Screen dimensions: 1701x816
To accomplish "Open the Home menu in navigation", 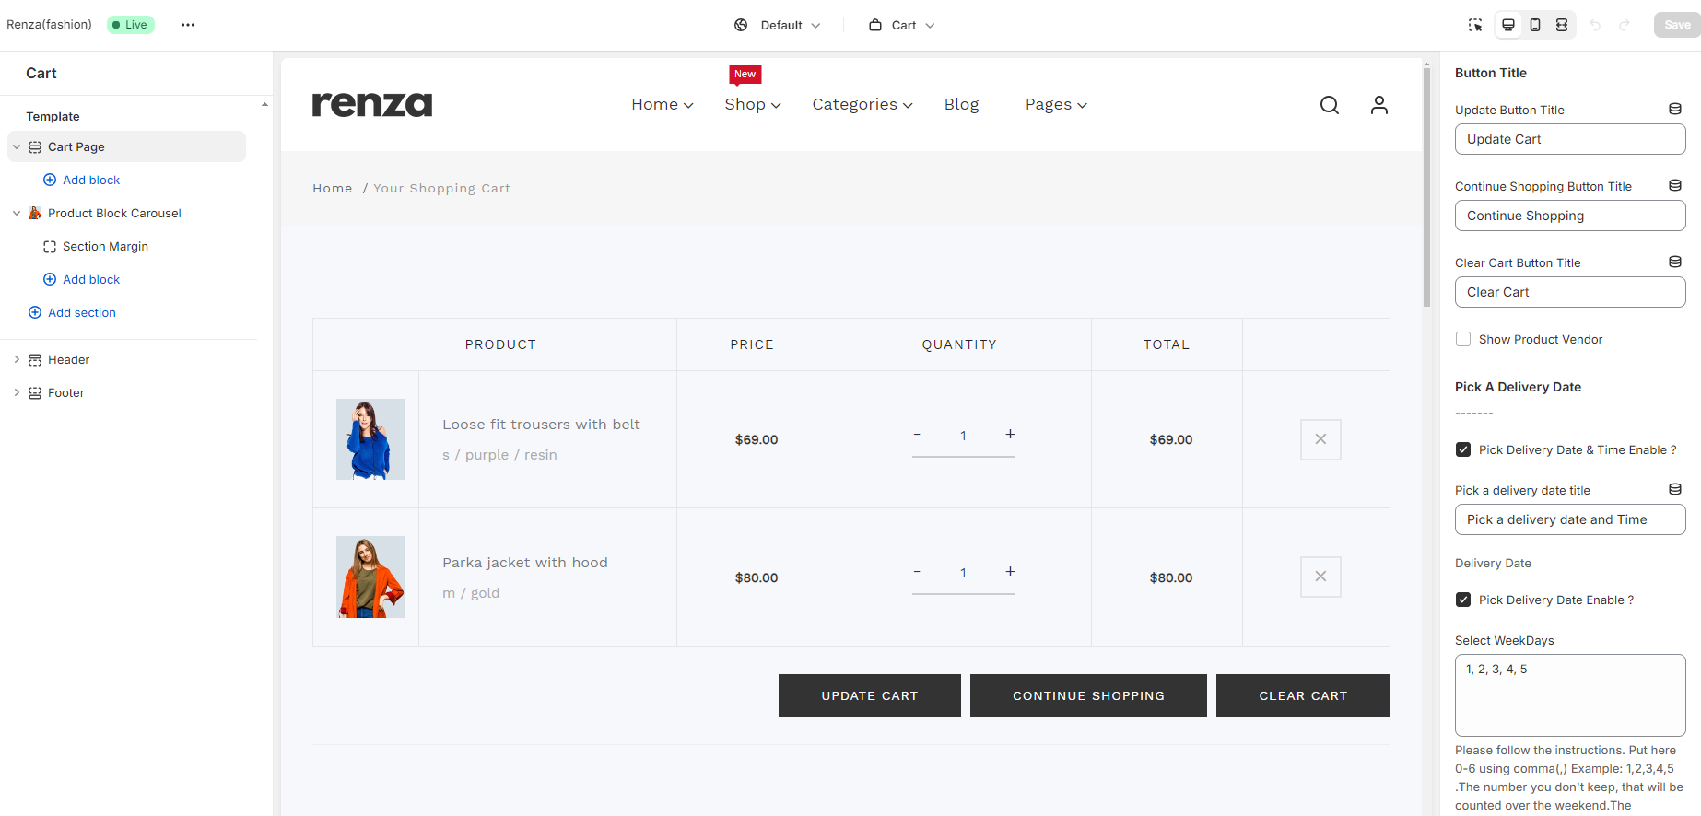I will tap(663, 105).
